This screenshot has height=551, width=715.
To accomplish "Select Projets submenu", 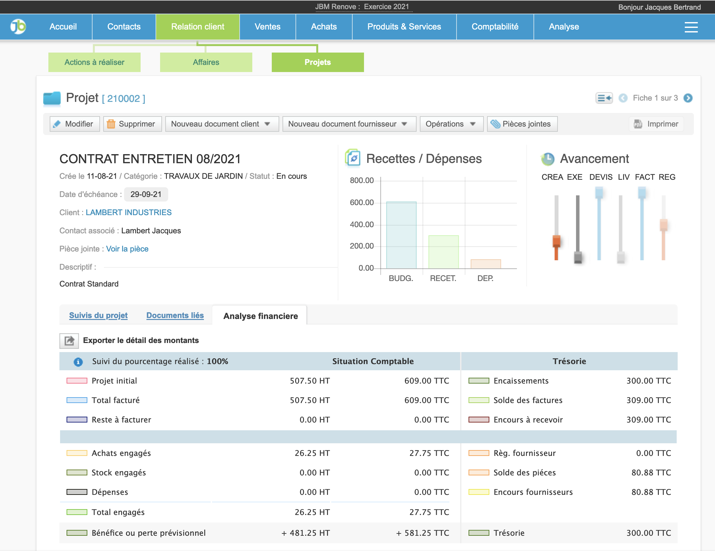I will tap(318, 62).
